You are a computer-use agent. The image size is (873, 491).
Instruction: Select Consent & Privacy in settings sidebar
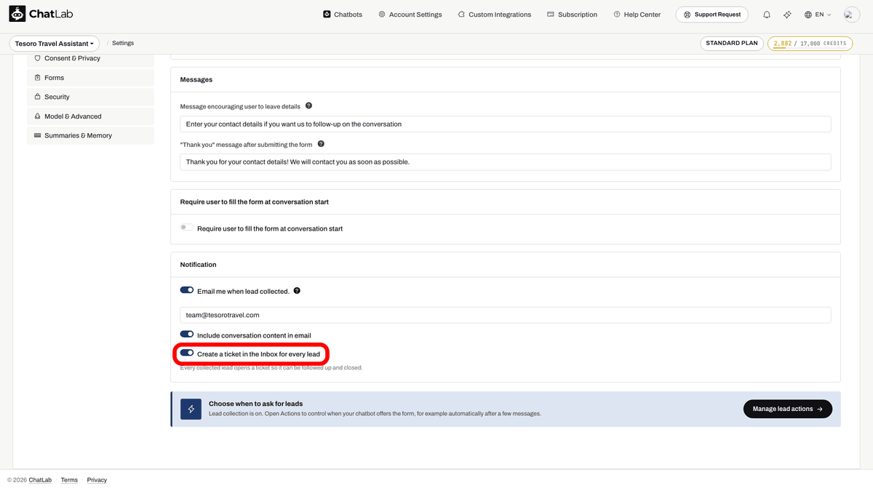click(90, 58)
